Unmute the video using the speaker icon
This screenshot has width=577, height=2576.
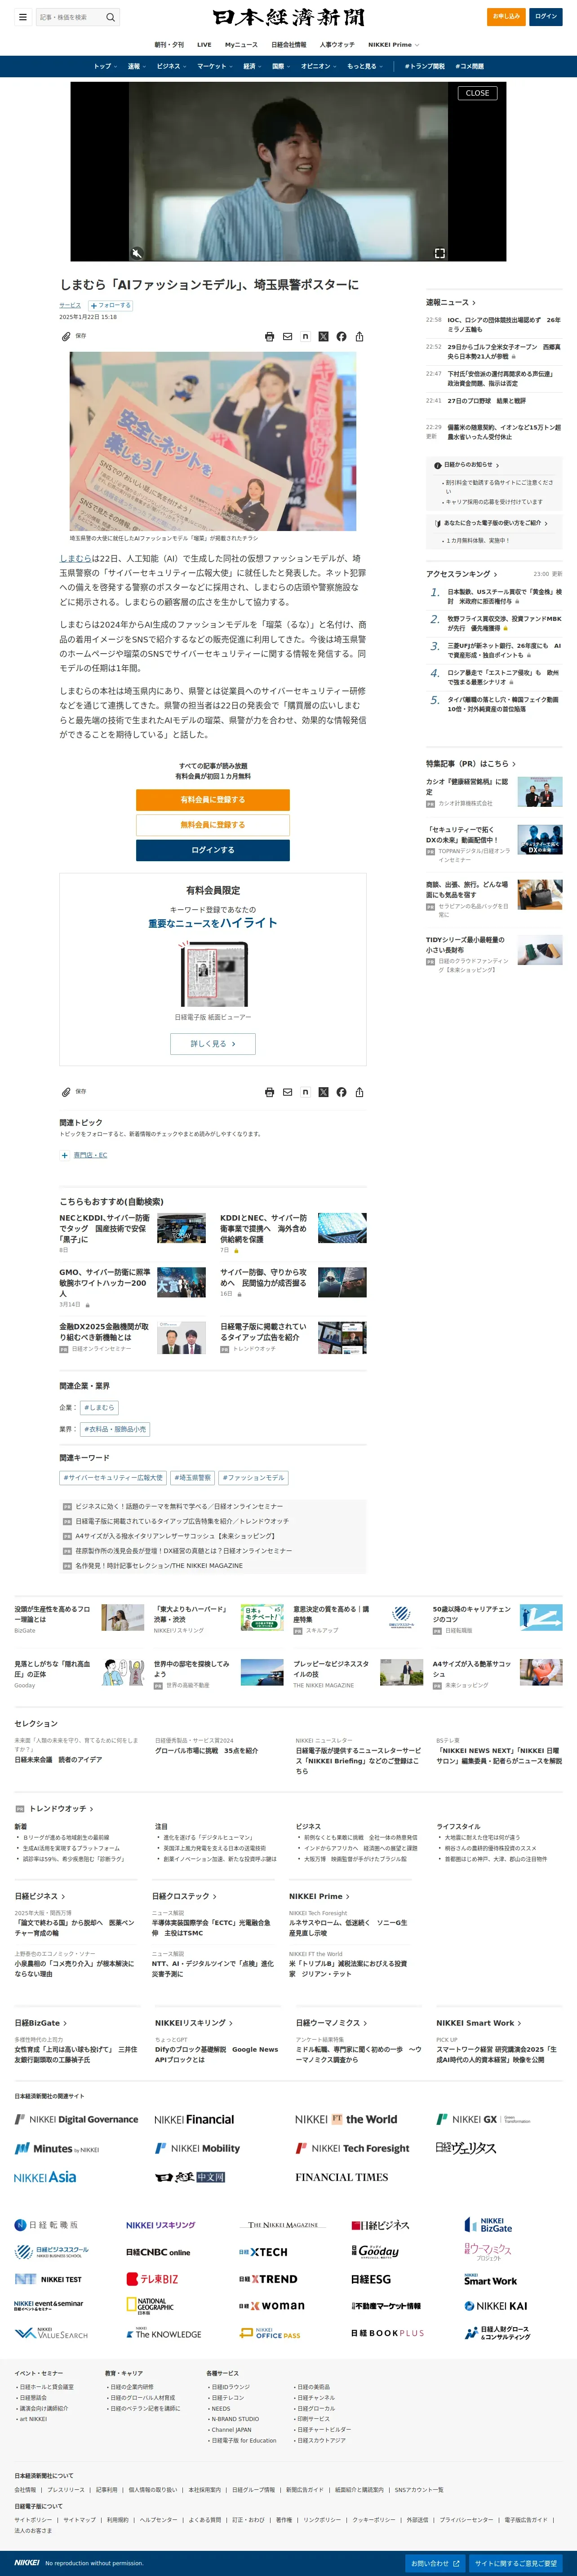point(137,253)
